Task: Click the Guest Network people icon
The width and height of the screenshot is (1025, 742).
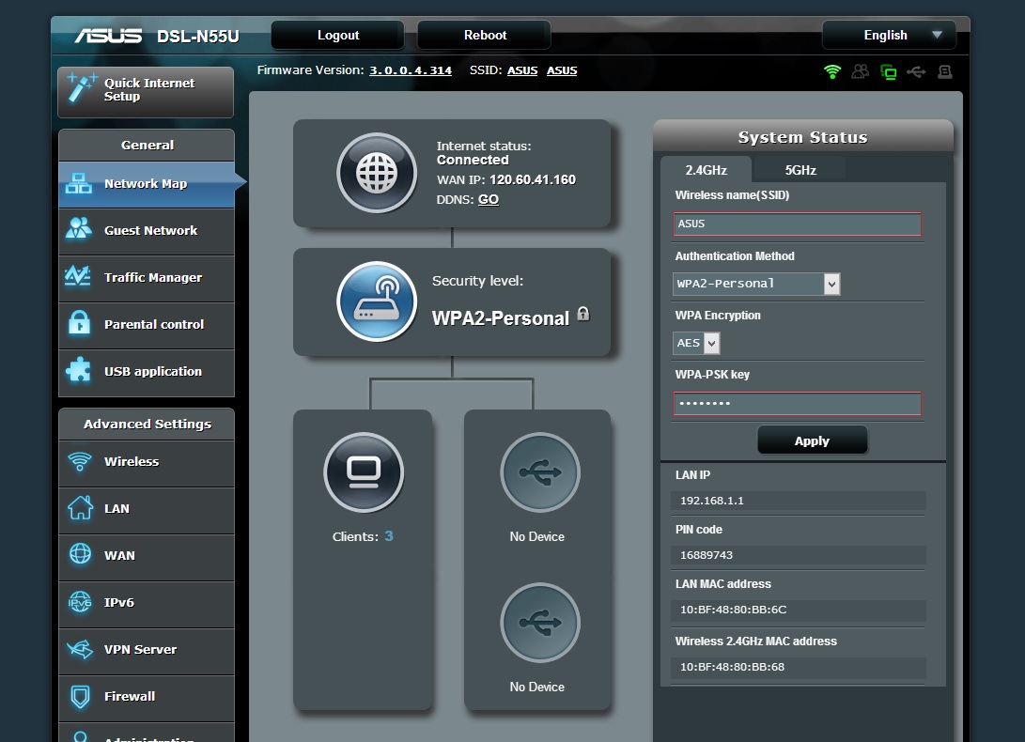Action: (x=78, y=229)
